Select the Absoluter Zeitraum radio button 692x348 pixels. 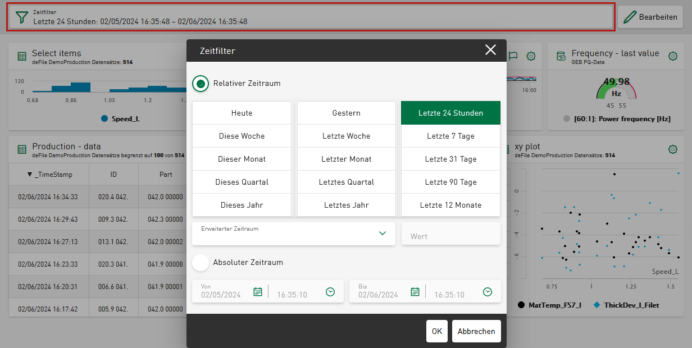(201, 262)
